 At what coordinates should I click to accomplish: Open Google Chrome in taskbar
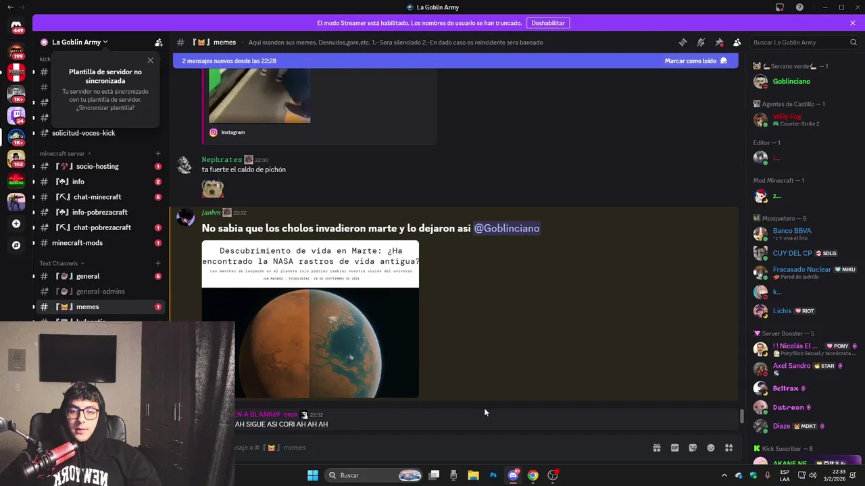pos(533,475)
